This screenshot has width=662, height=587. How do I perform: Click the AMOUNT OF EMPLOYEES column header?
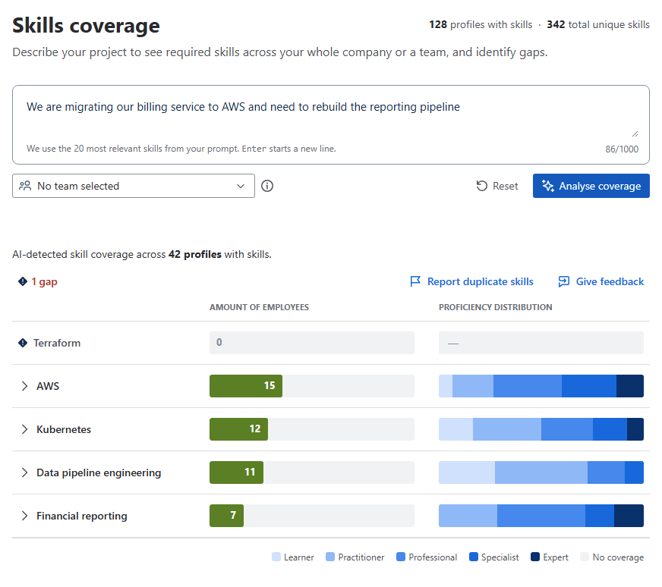pyautogui.click(x=259, y=307)
